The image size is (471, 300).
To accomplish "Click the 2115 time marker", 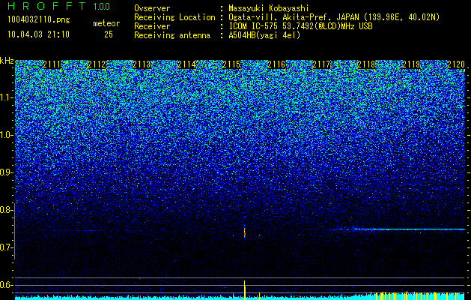I will point(231,64).
